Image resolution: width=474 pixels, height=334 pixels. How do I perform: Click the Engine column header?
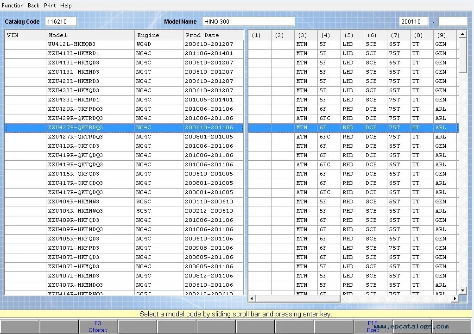pos(159,35)
